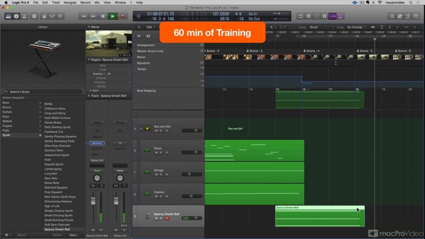Toggle the purple Metronome button
Image resolution: width=425 pixels, height=239 pixels.
(341, 16)
